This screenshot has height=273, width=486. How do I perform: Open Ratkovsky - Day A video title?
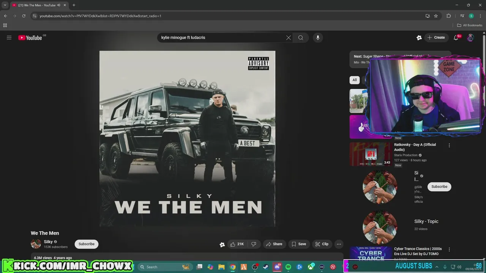pyautogui.click(x=415, y=147)
